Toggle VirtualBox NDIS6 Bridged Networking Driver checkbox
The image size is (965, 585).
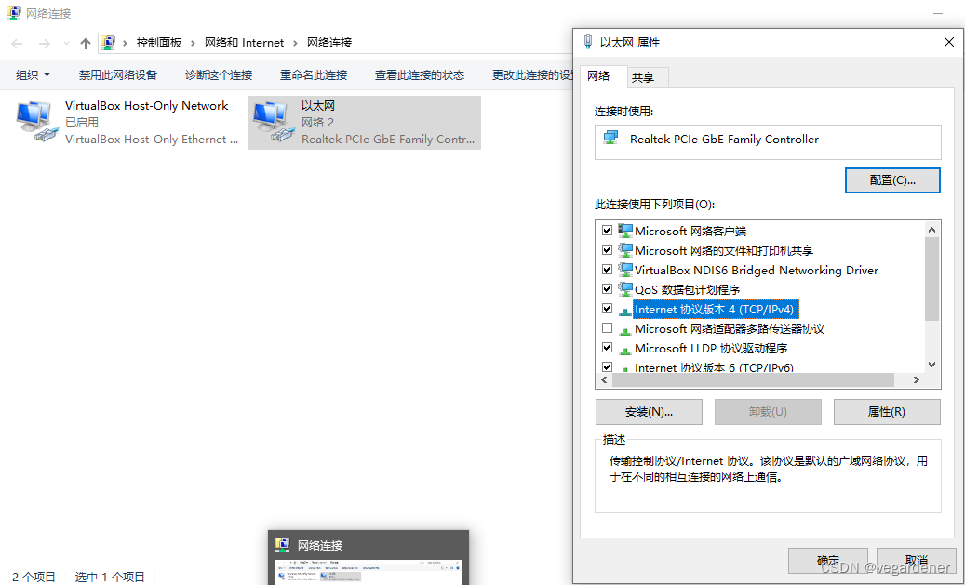click(x=607, y=270)
